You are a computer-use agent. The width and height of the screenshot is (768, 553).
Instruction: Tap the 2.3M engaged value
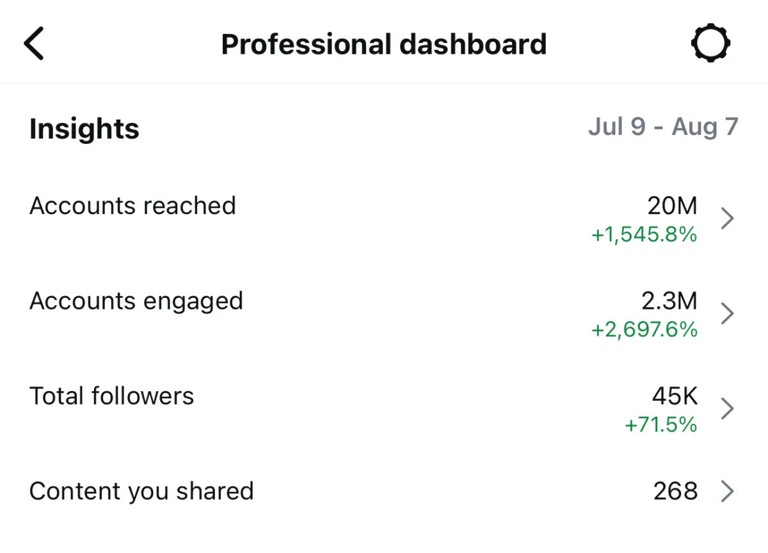pos(669,300)
